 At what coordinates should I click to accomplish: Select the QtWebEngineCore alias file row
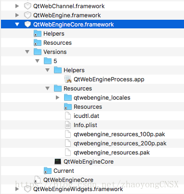click(92, 180)
